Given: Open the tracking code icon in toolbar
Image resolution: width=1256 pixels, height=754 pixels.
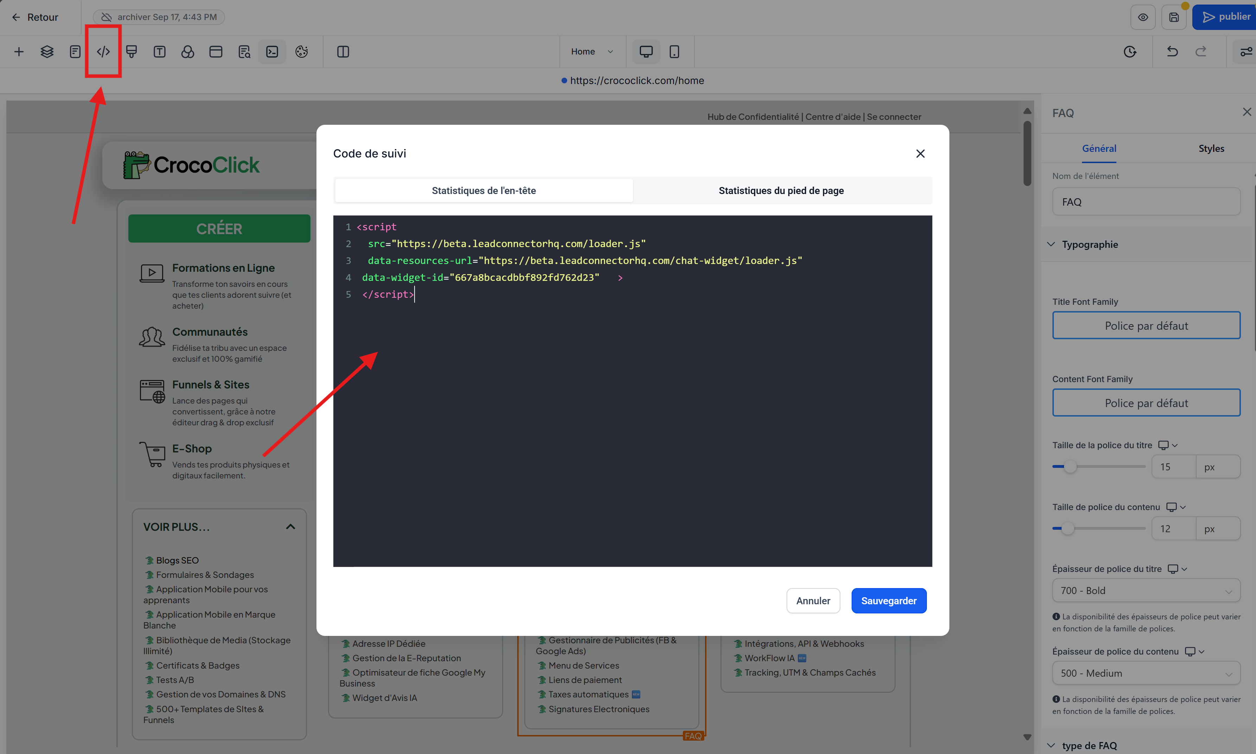Looking at the screenshot, I should [103, 51].
